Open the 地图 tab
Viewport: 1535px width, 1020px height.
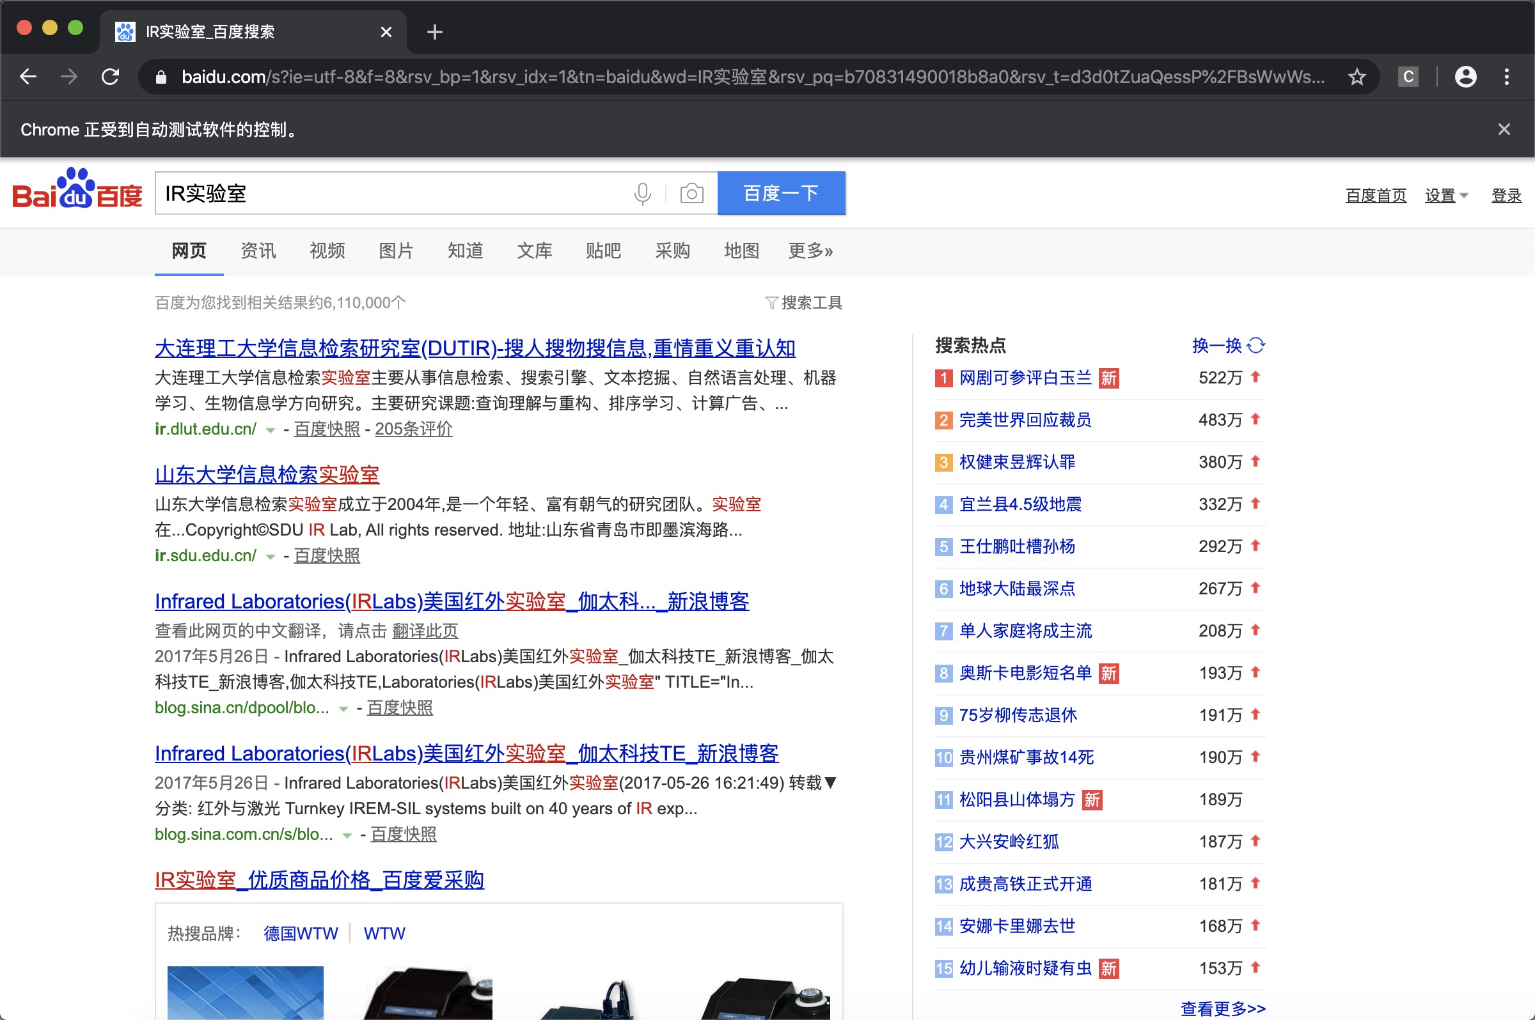741,251
